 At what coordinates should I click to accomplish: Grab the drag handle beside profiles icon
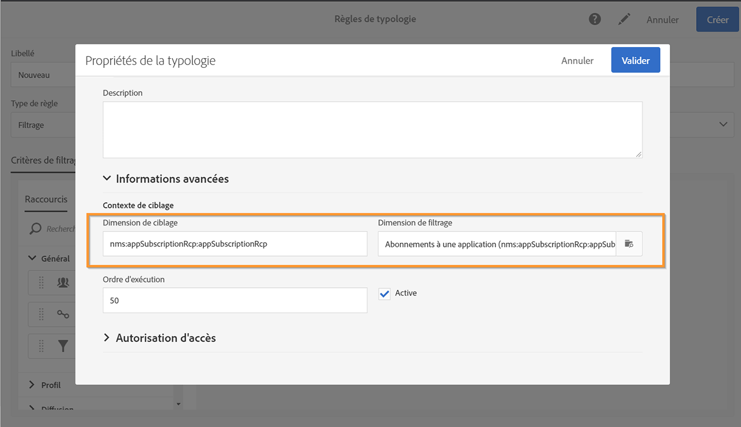point(41,283)
